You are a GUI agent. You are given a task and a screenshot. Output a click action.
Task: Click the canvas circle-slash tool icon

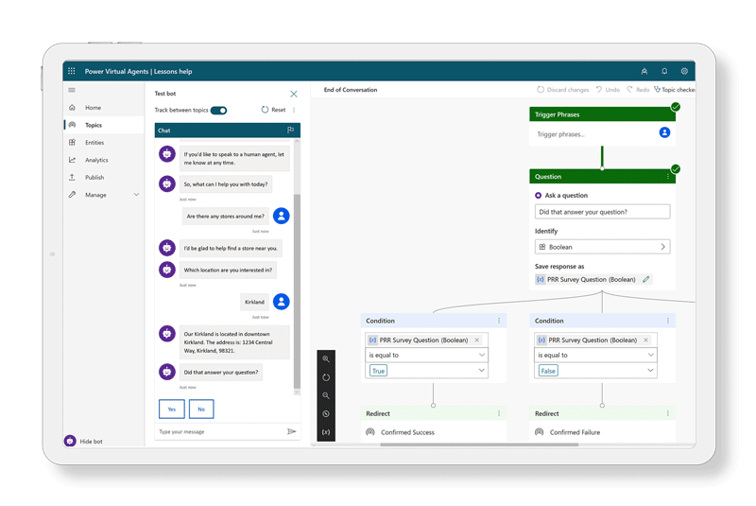pos(326,414)
